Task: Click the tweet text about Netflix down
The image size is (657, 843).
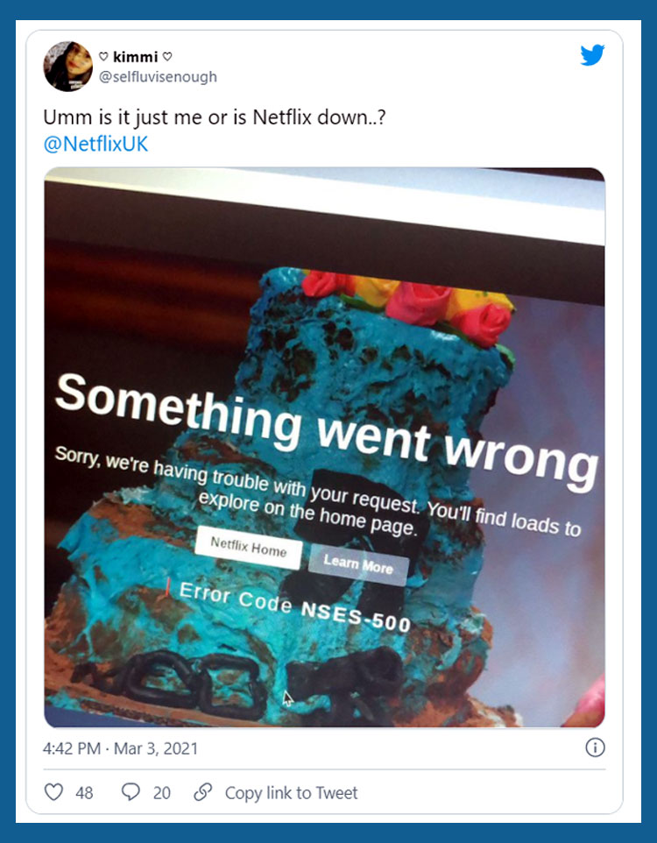Action: (x=215, y=117)
